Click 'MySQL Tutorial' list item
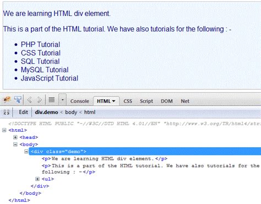The height and width of the screenshot is (204, 261). pyautogui.click(x=45, y=70)
